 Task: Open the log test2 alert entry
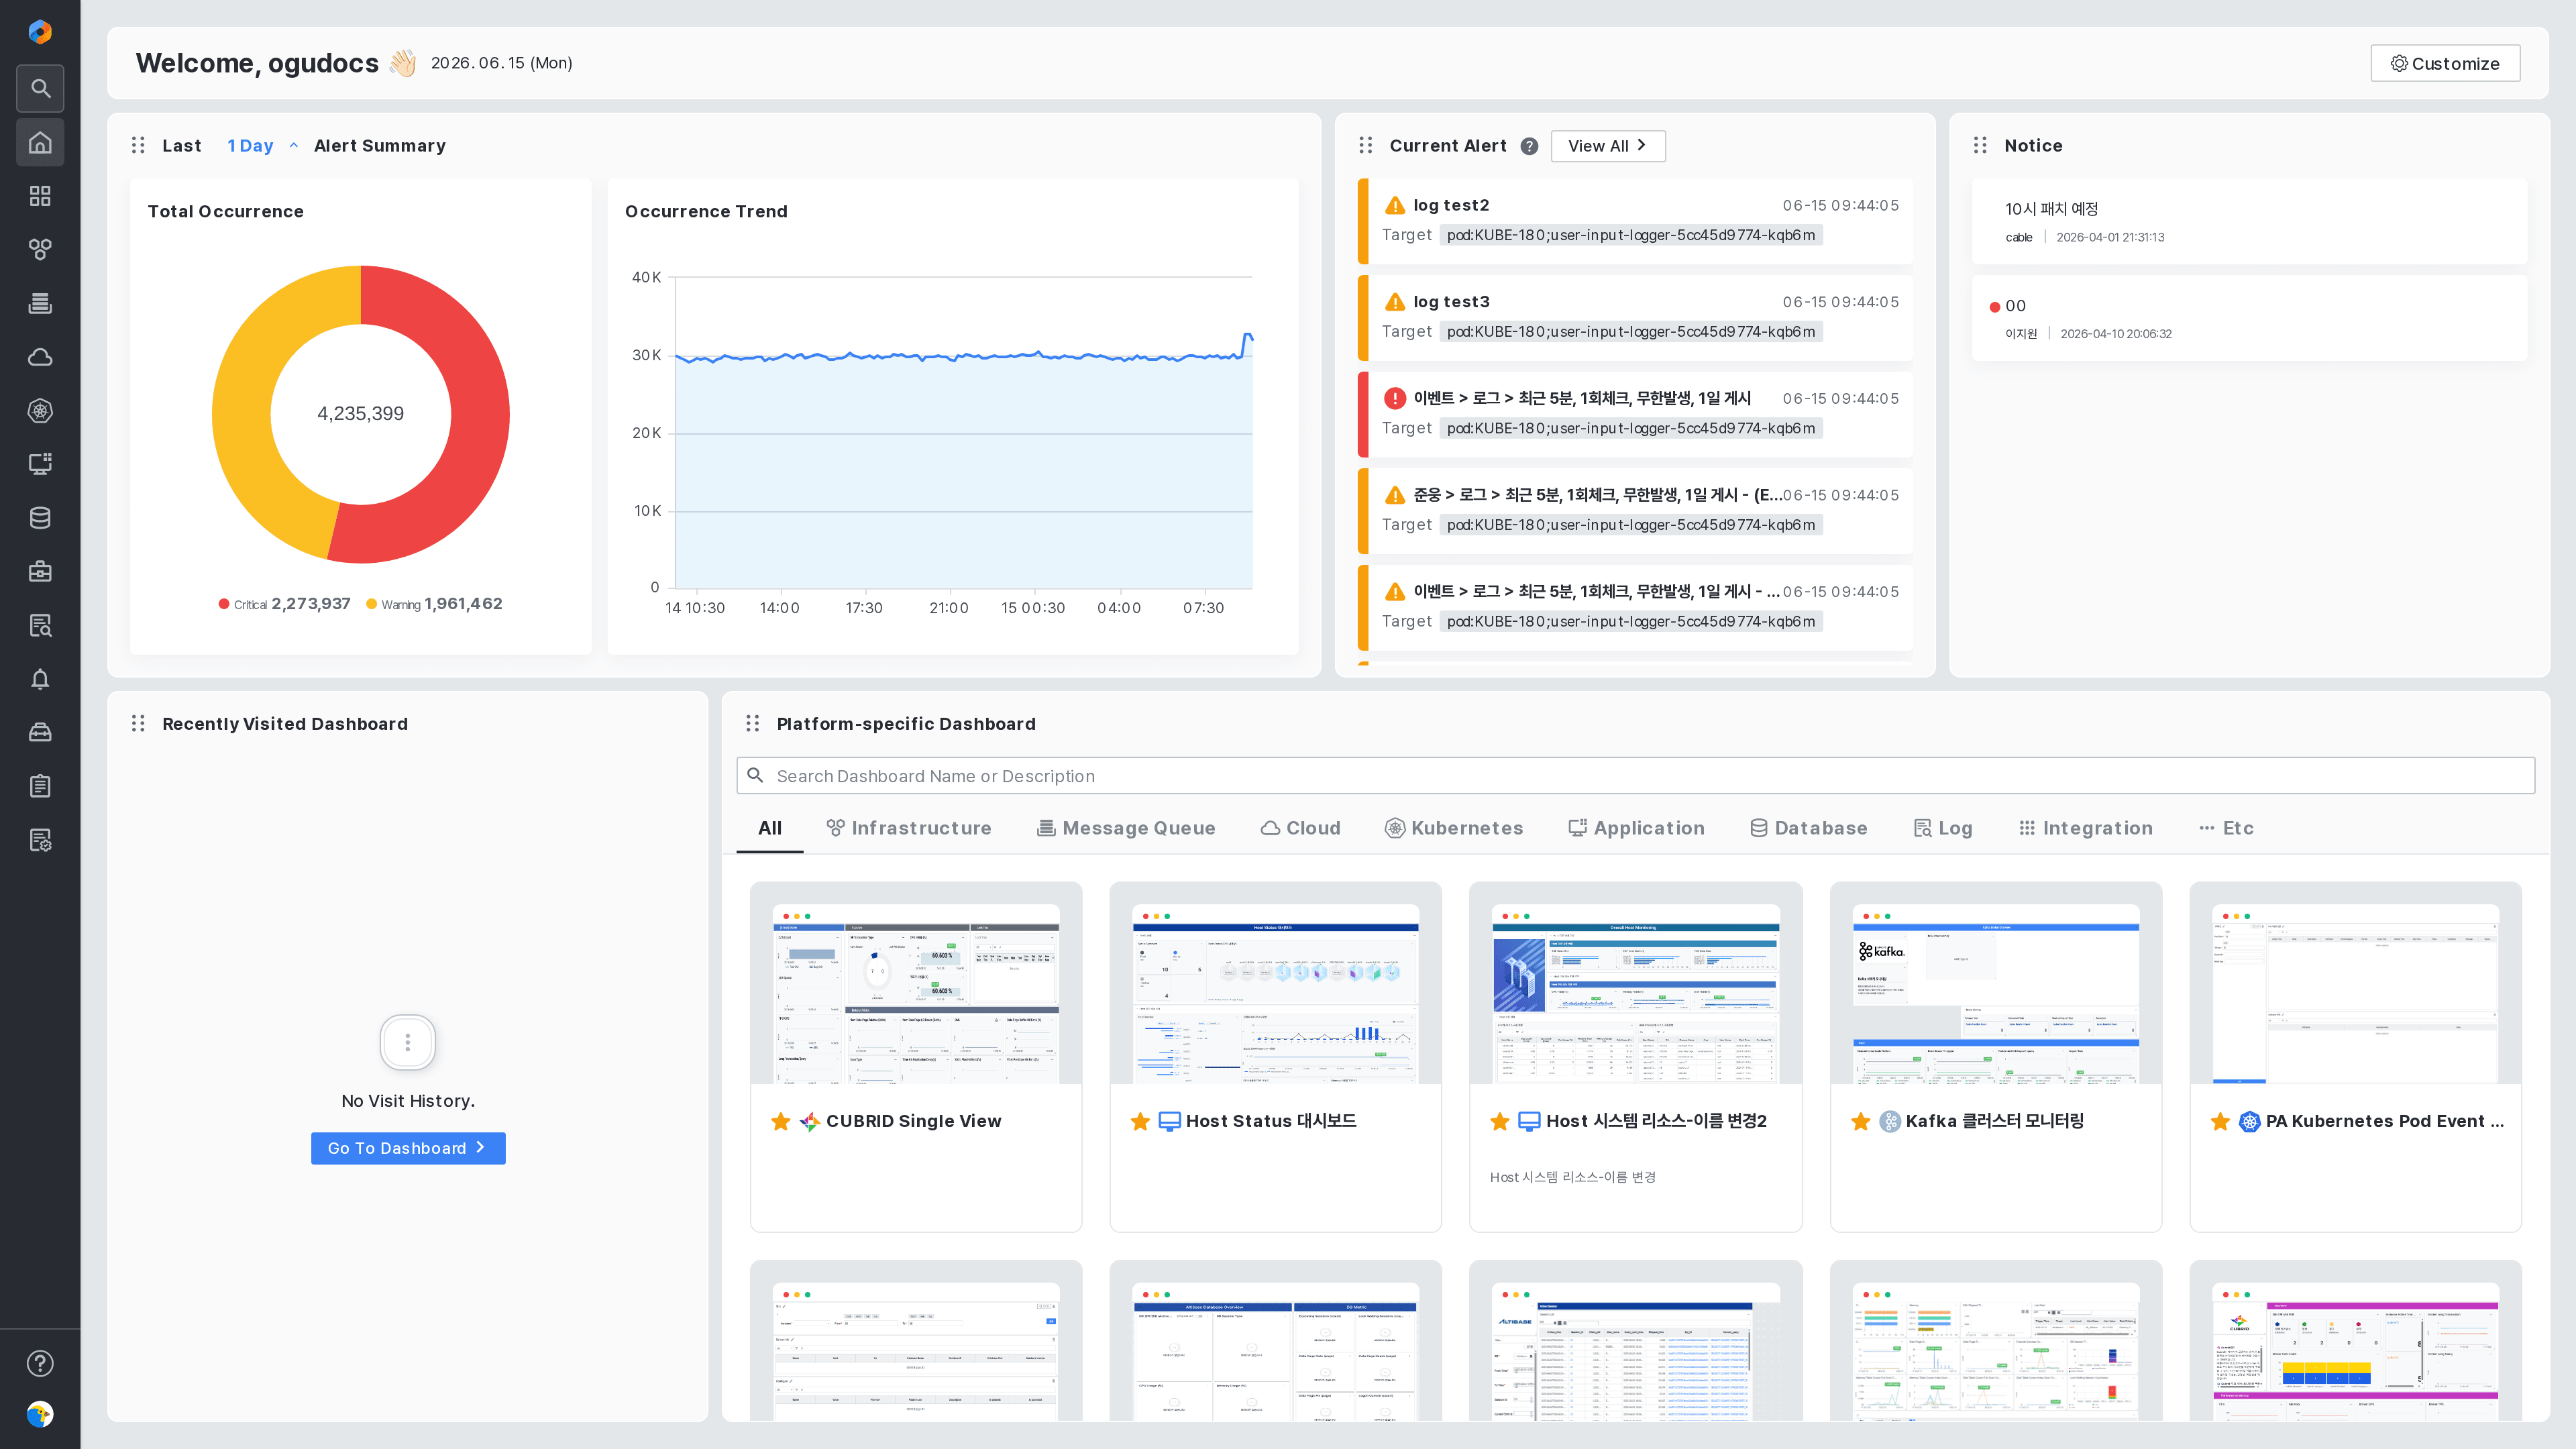pos(1635,221)
